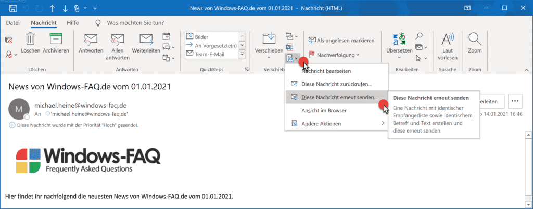This screenshot has height=209, width=533.
Task: Select the Nachricht tab
Action: pyautogui.click(x=44, y=23)
